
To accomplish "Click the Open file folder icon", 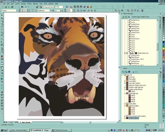I will pos(6,7).
